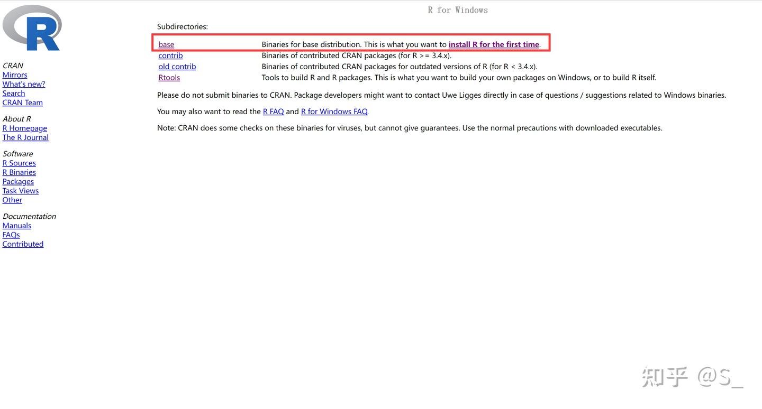Image resolution: width=762 pixels, height=409 pixels.
Task: Open the R for Windows FAQ link
Action: [334, 111]
